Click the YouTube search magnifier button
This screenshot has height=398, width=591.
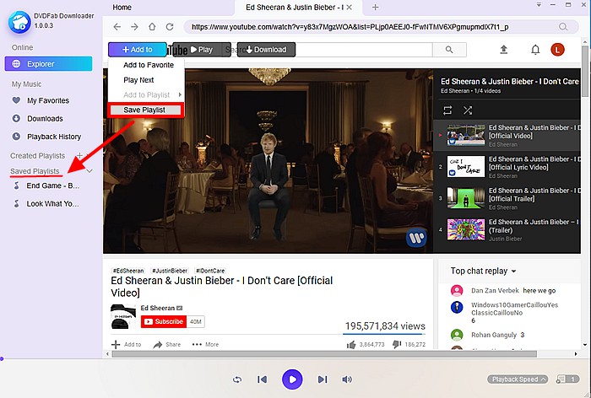pyautogui.click(x=449, y=49)
